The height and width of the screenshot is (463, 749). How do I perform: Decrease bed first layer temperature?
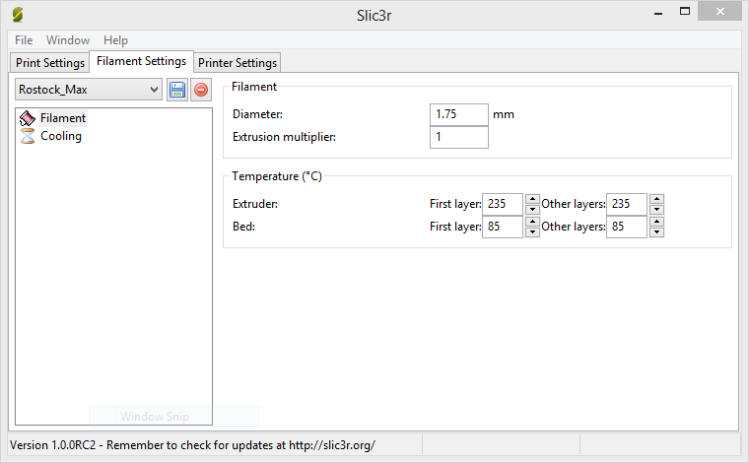[532, 232]
